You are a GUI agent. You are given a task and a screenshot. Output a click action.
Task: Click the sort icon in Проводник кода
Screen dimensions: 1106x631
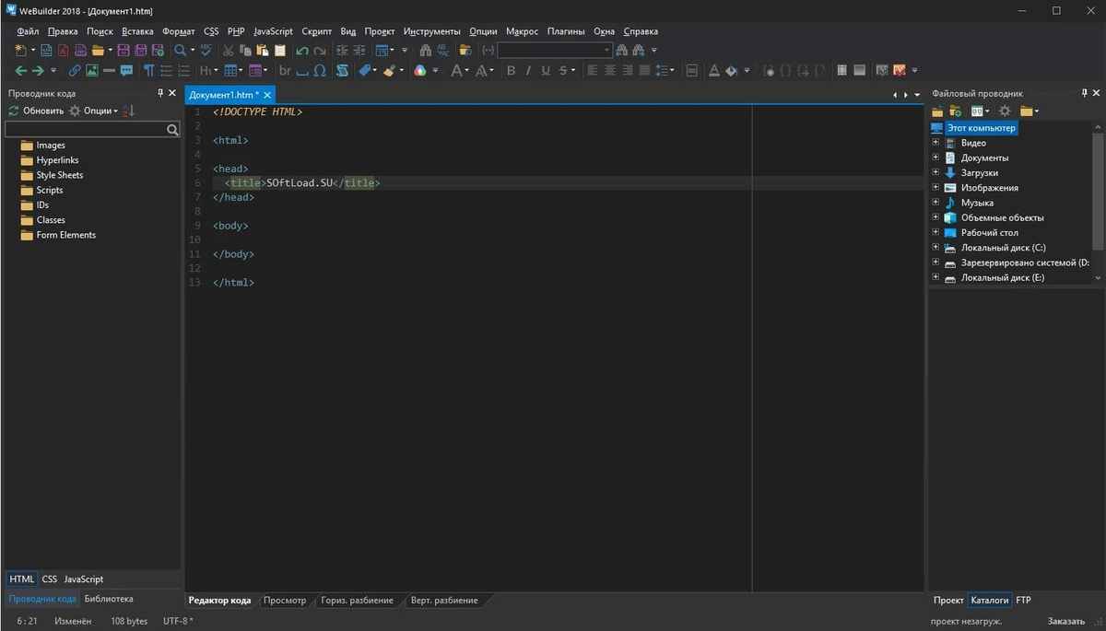point(128,111)
